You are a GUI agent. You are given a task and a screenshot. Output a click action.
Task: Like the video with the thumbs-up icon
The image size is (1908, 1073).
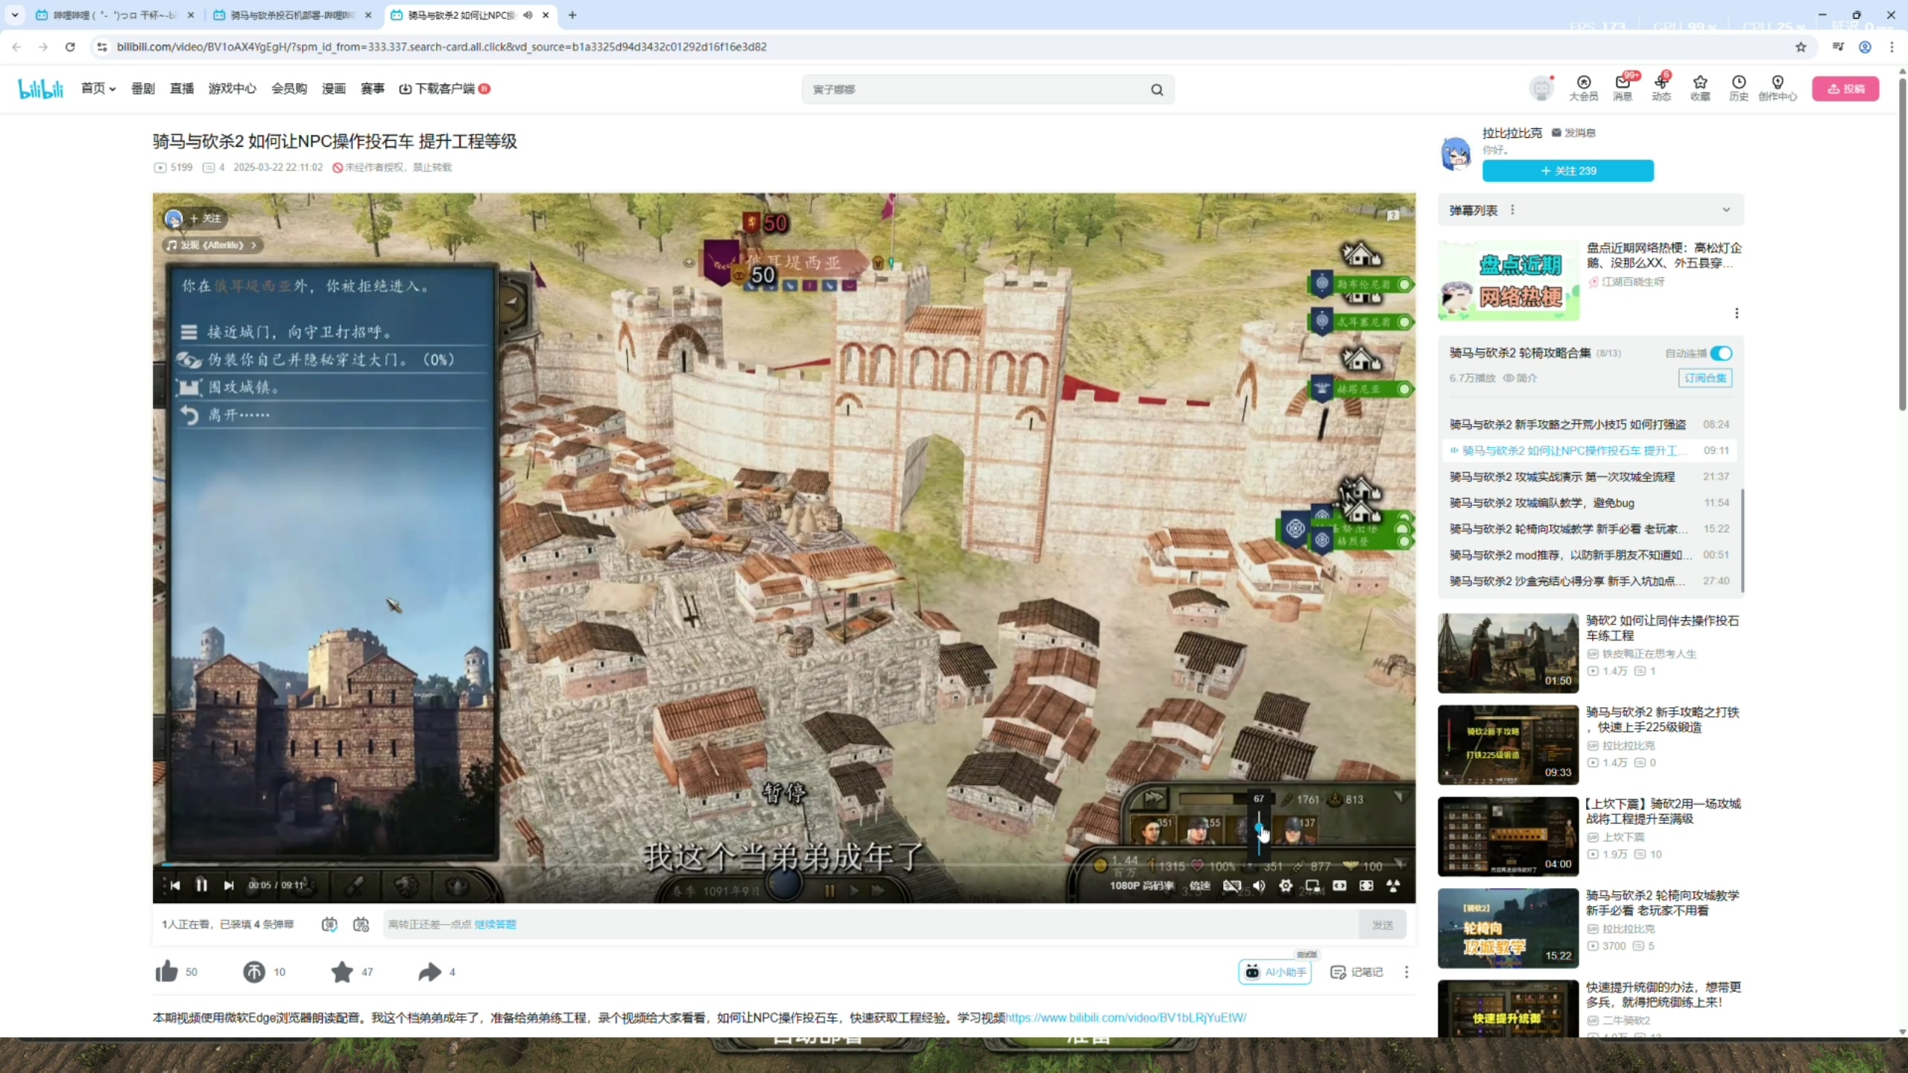coord(166,972)
